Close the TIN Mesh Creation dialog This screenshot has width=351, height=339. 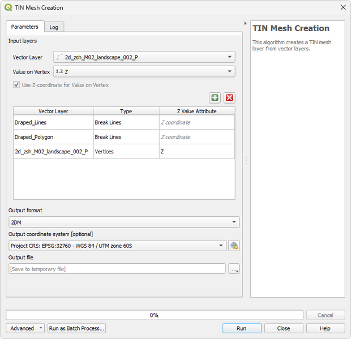pos(343,8)
